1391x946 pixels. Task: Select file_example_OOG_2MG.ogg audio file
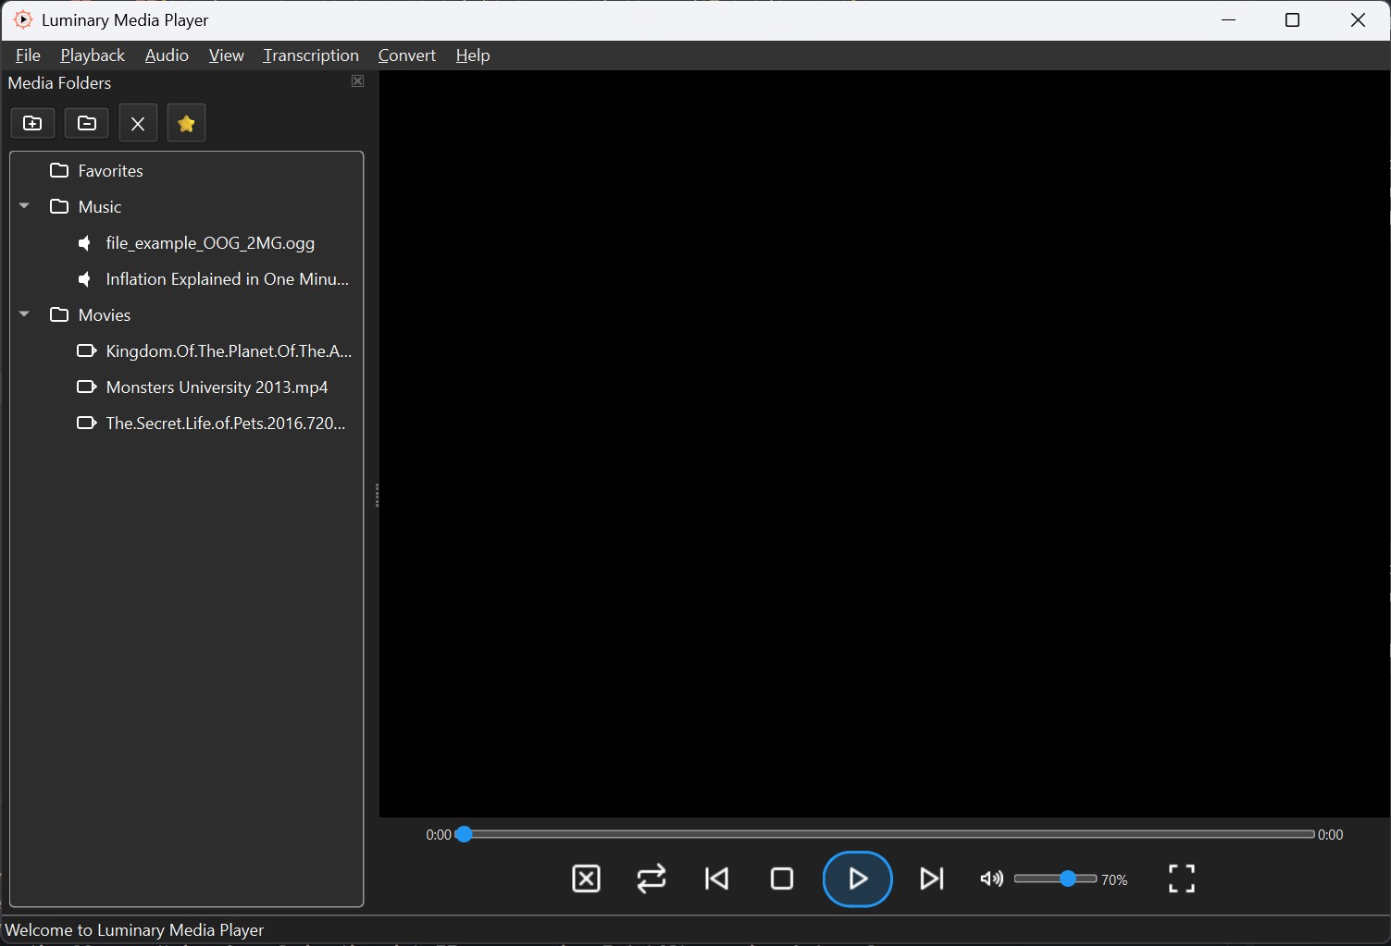tap(210, 243)
